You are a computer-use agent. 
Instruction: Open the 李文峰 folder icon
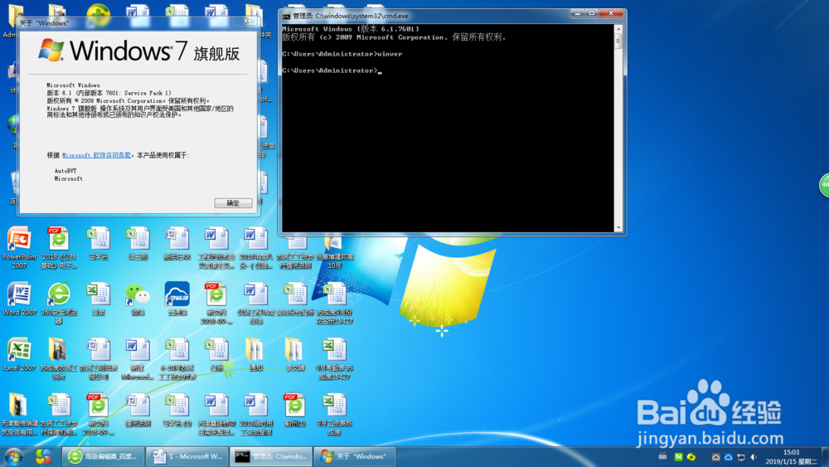(x=295, y=354)
